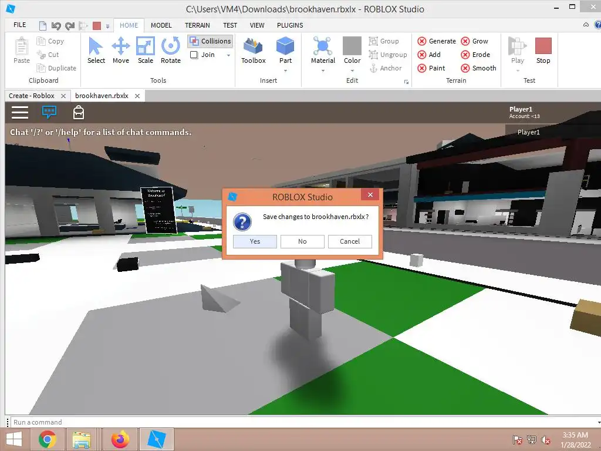Switch to the VIEW ribbon tab
Image resolution: width=601 pixels, height=451 pixels.
pyautogui.click(x=257, y=25)
